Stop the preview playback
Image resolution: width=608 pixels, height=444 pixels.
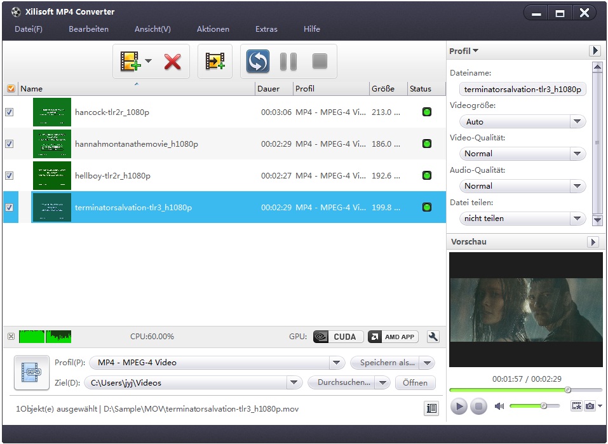[x=478, y=407]
